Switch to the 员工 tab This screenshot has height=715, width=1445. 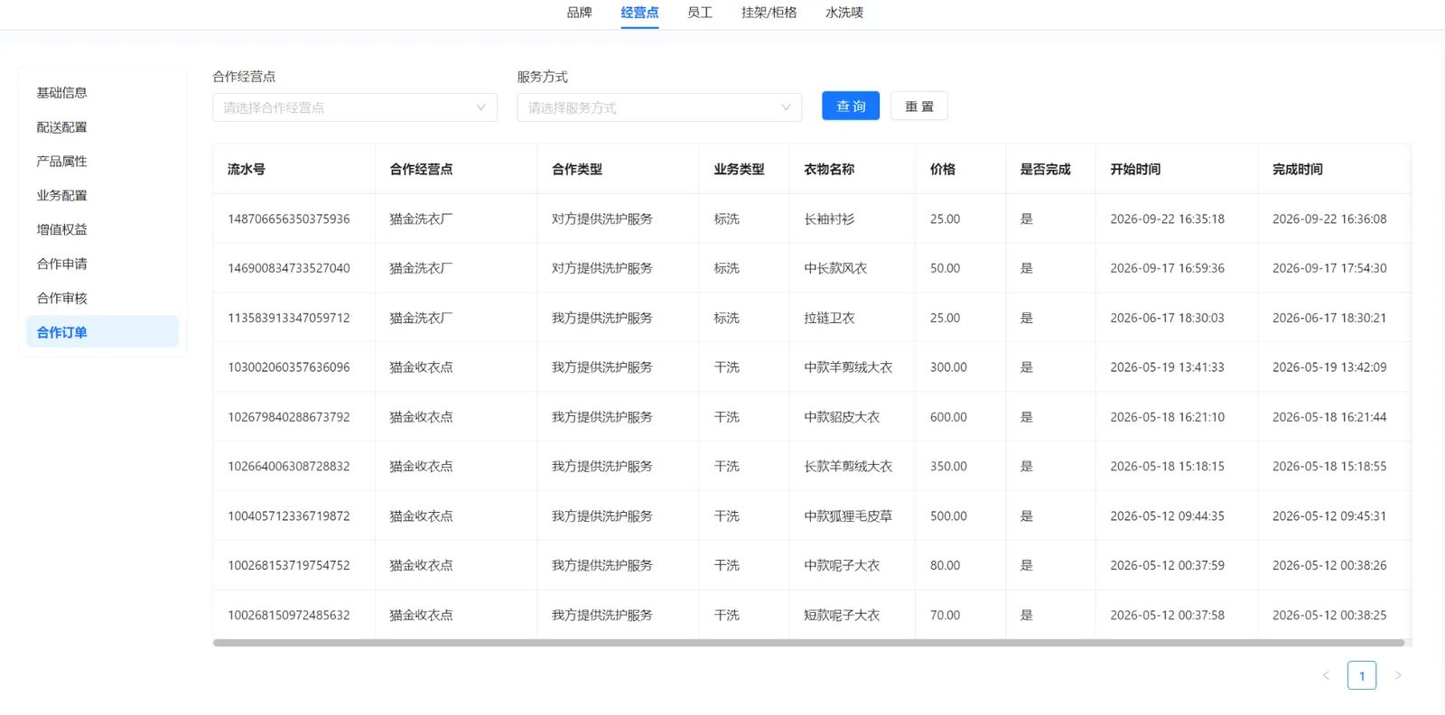[x=700, y=13]
